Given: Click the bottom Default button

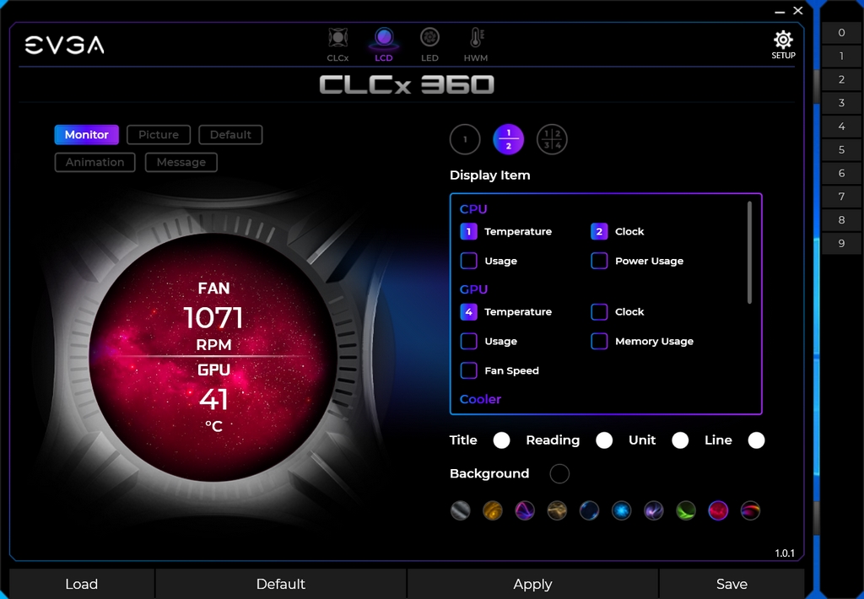Looking at the screenshot, I should [x=281, y=584].
